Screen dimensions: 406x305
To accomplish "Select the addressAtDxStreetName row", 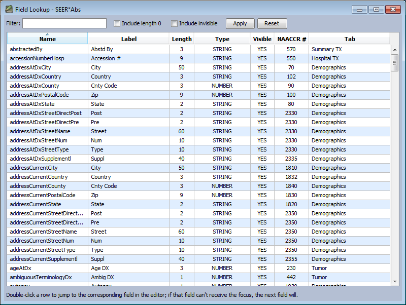I will tap(198, 131).
